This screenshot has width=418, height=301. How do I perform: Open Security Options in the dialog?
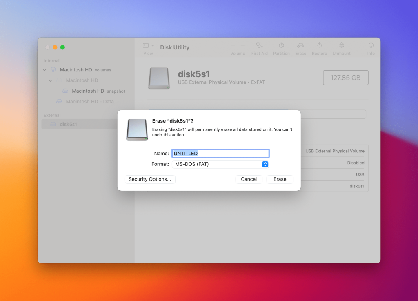150,179
